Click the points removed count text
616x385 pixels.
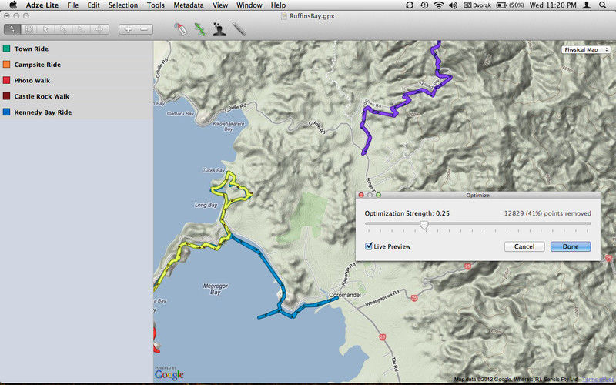(547, 213)
